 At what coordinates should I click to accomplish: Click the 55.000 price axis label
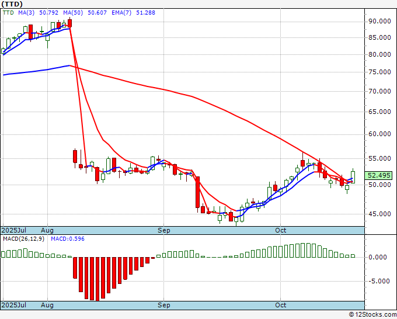(x=379, y=158)
